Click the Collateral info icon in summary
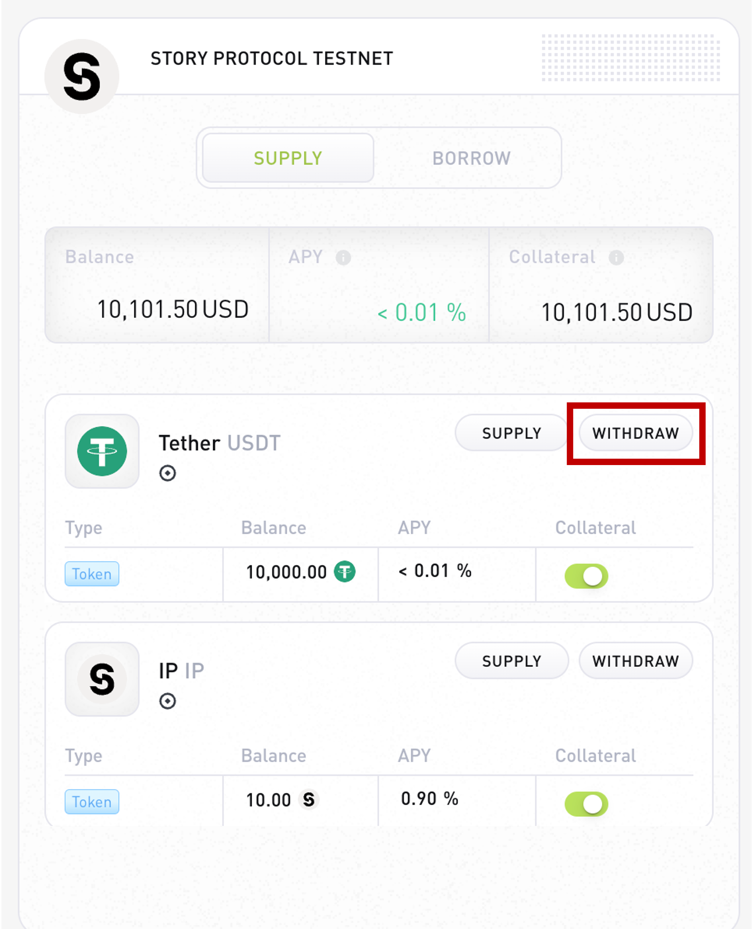 [x=616, y=257]
